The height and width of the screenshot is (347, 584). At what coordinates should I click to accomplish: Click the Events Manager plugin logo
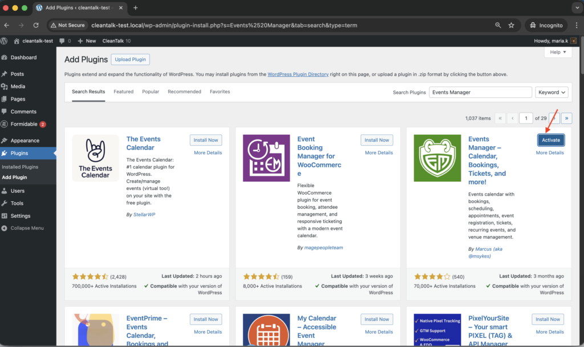click(437, 158)
